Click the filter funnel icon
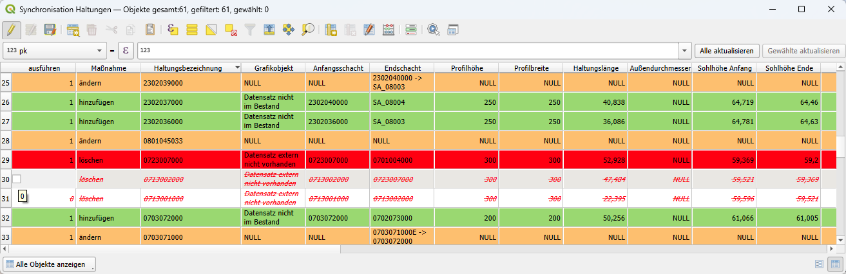This screenshot has width=846, height=274. [x=249, y=29]
